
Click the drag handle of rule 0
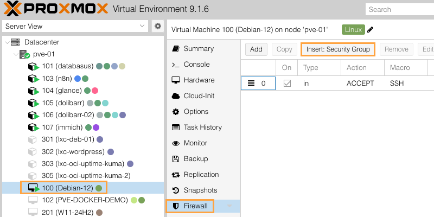click(251, 84)
